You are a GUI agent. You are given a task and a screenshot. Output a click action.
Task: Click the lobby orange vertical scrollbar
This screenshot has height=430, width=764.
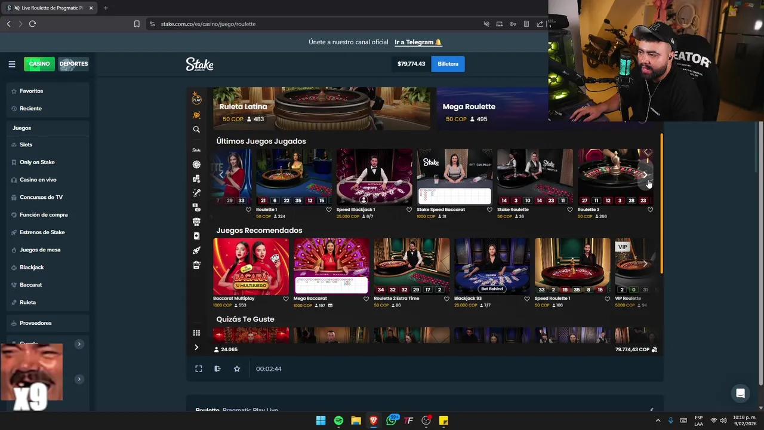[x=661, y=203]
